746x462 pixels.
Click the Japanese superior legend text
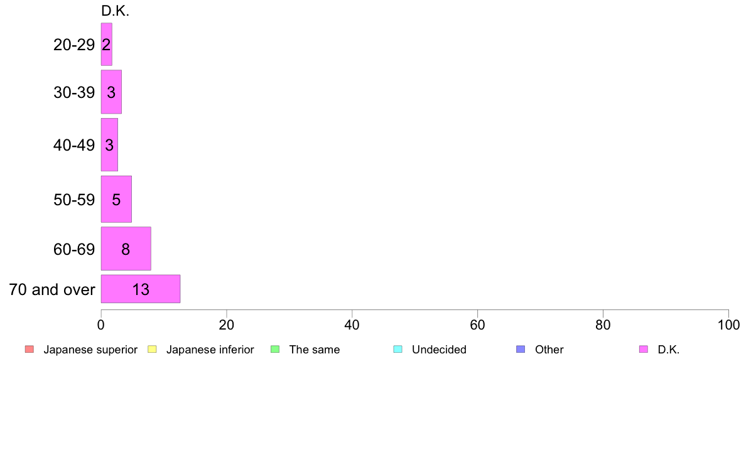click(90, 350)
